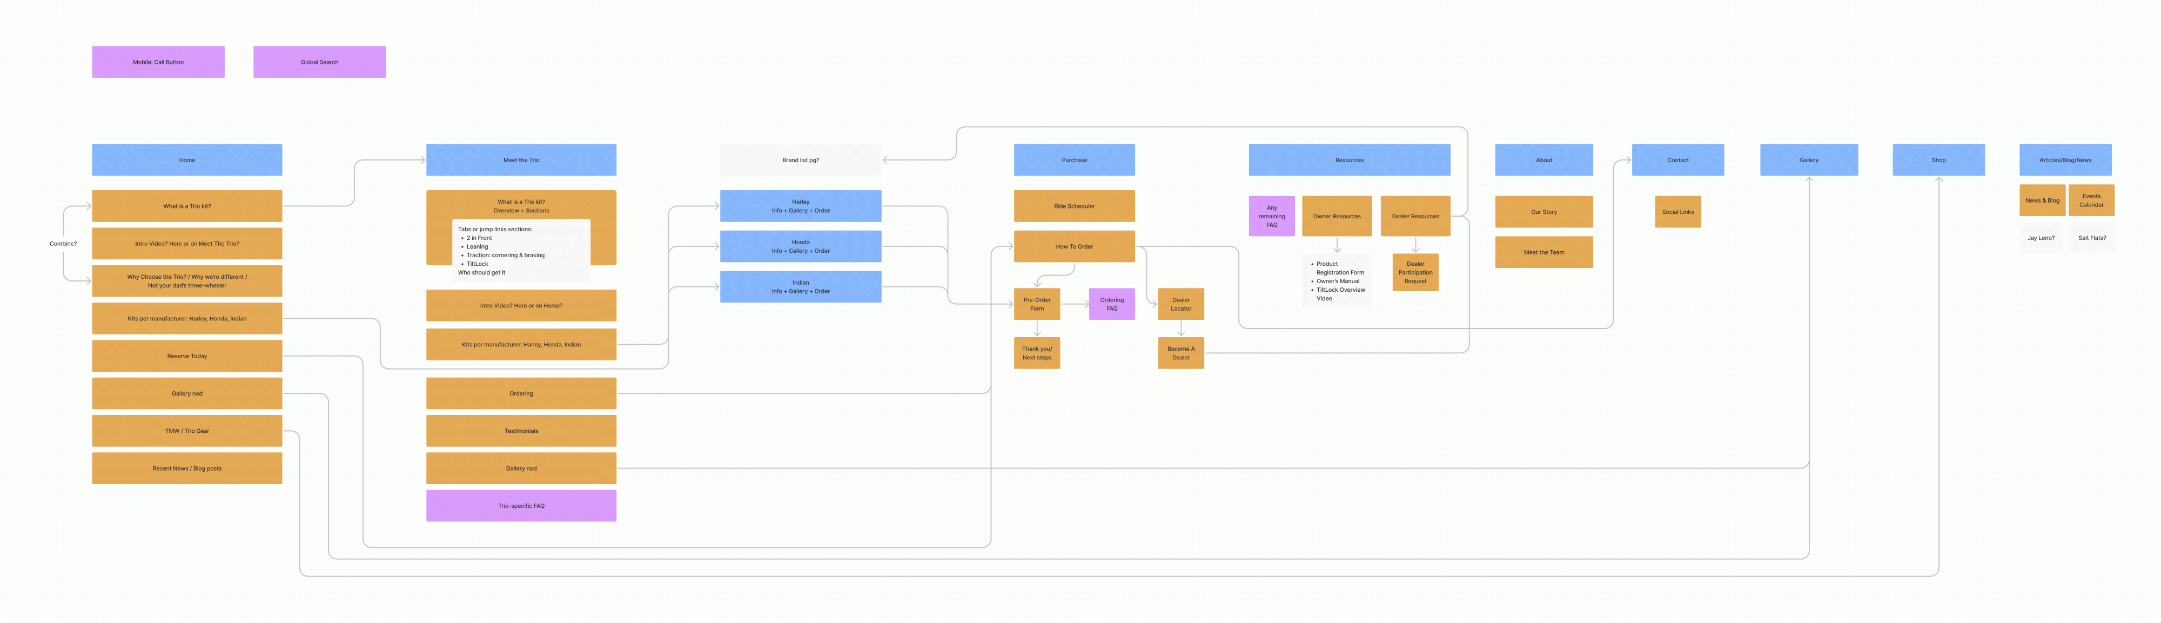Select the Brand list pg? box
The height and width of the screenshot is (623, 2161).
coord(800,160)
